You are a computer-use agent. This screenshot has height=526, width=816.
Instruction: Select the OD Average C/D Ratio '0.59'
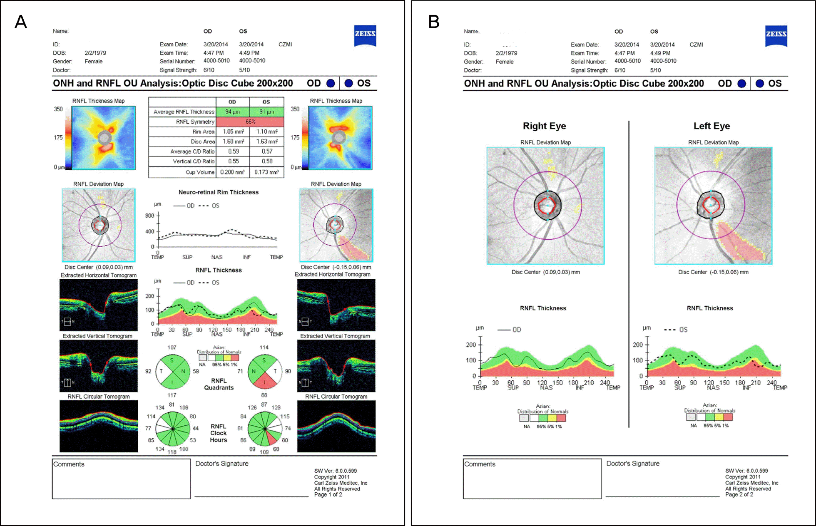(x=233, y=151)
